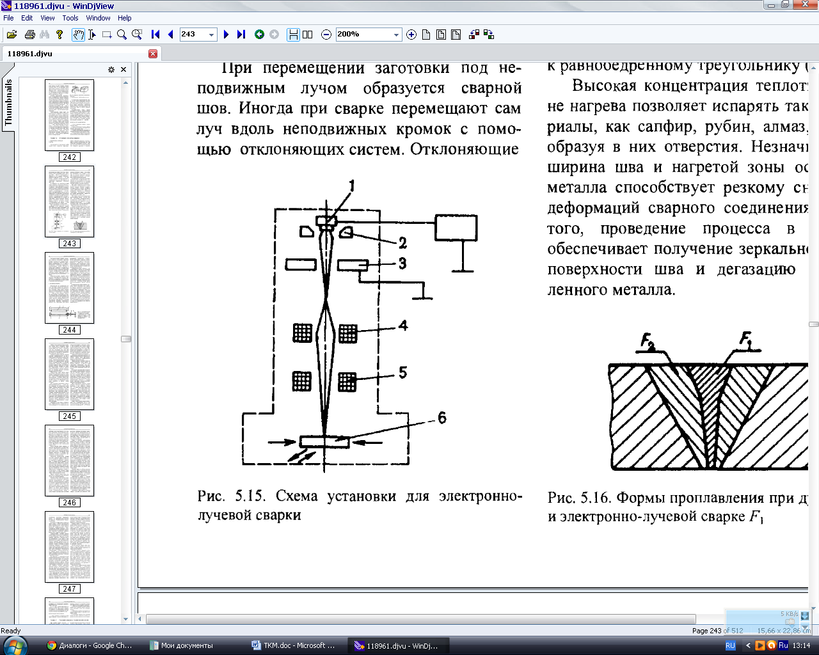Toggle continuous single-page layout
The image size is (819, 655).
(293, 35)
